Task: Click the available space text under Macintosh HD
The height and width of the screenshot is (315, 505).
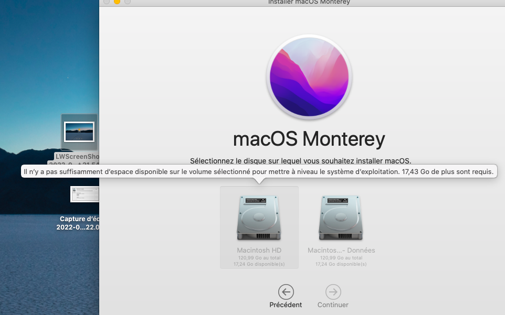Action: (x=259, y=264)
